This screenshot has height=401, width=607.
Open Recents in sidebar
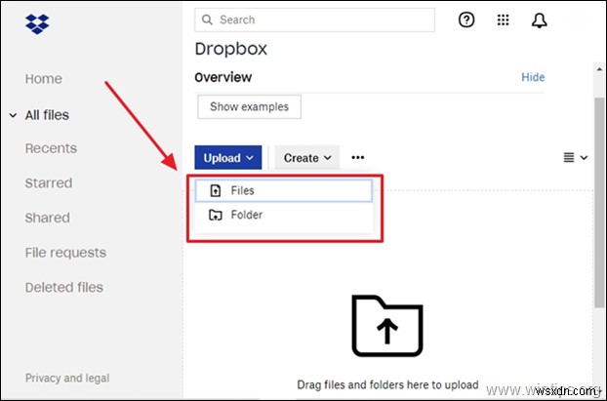[x=51, y=148]
